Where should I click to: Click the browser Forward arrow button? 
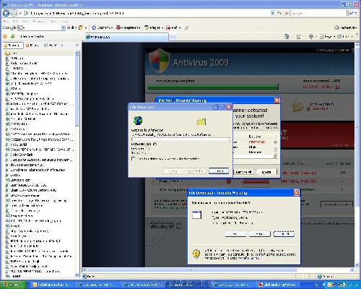pyautogui.click(x=14, y=13)
